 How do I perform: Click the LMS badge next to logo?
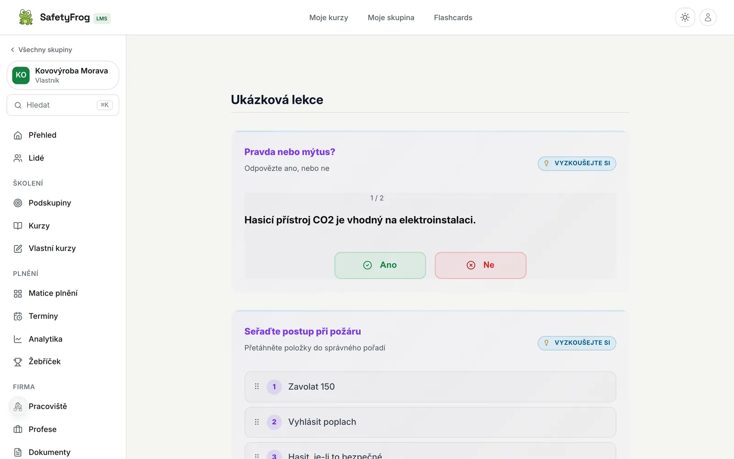click(102, 18)
